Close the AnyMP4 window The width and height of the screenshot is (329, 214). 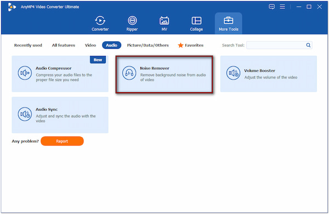pos(319,7)
